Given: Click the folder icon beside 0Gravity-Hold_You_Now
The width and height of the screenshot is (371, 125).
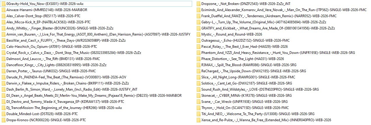Looking at the screenshot, I should pyautogui.click(x=3, y=4).
